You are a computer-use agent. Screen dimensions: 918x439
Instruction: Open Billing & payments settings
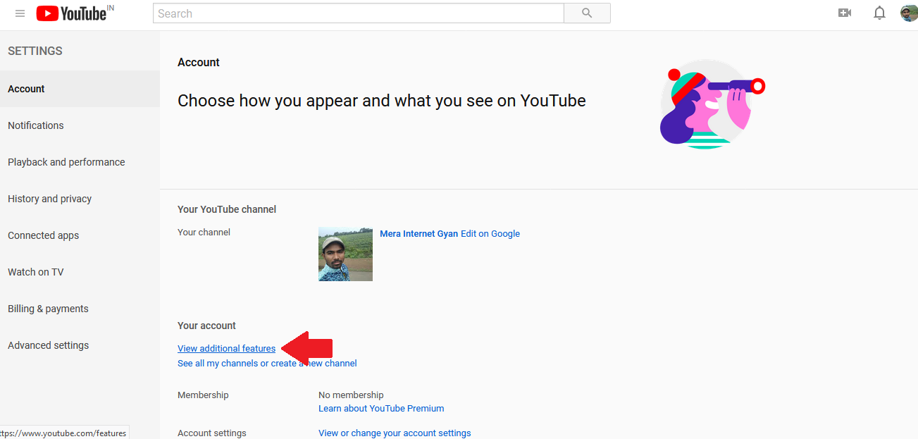80,309
